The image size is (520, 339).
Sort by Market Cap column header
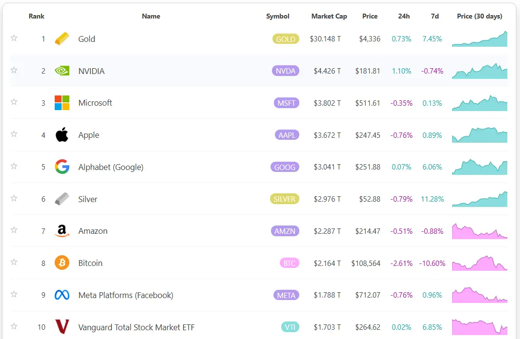[x=329, y=16]
